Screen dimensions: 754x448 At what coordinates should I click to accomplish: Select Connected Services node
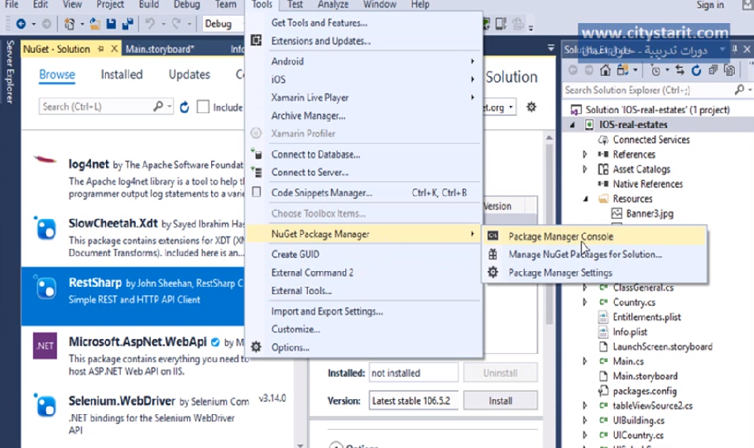(x=651, y=140)
